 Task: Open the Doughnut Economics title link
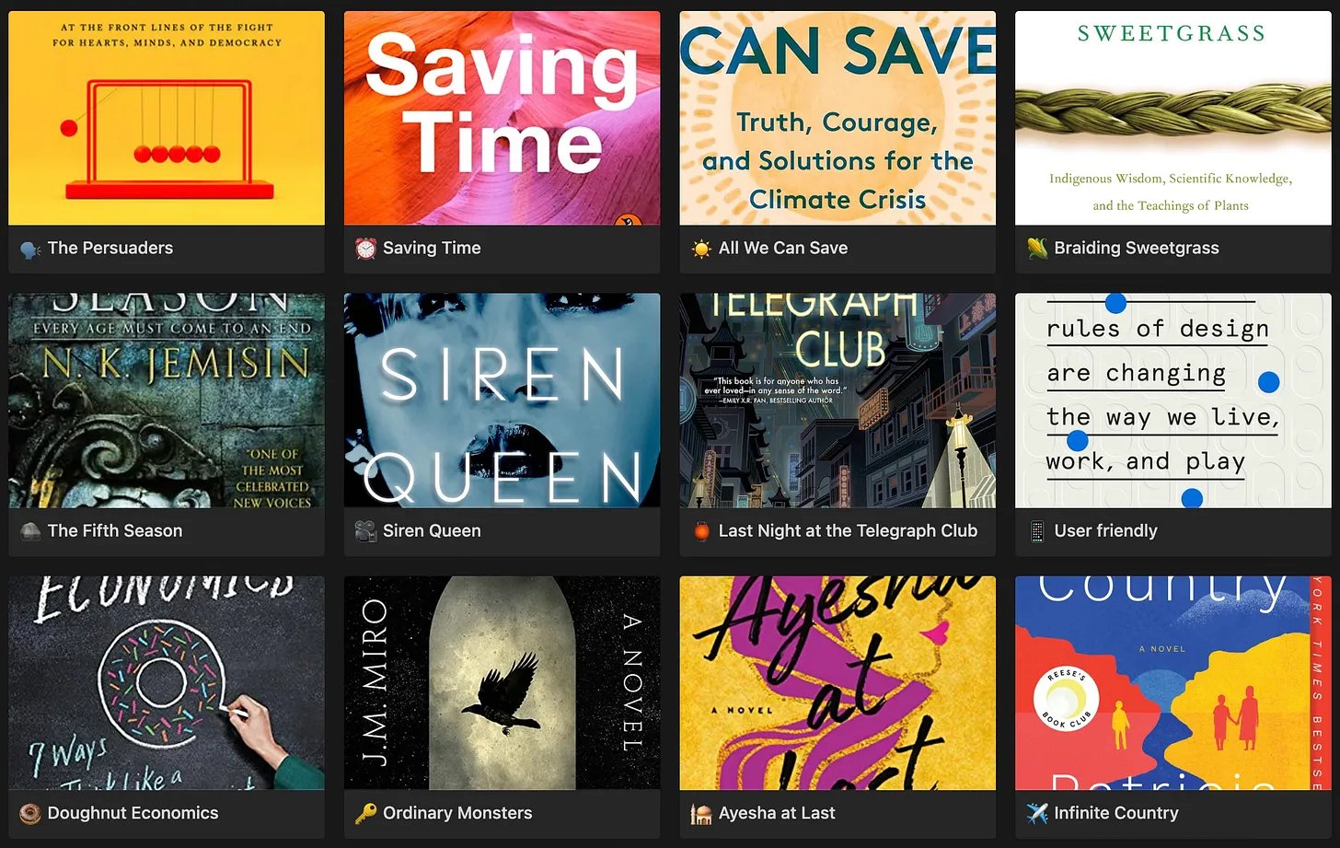click(x=133, y=814)
